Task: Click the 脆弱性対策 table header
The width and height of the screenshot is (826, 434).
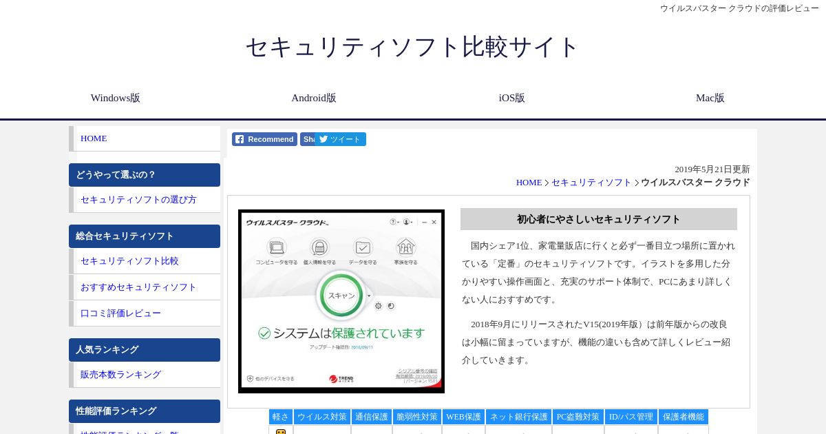Action: click(417, 417)
